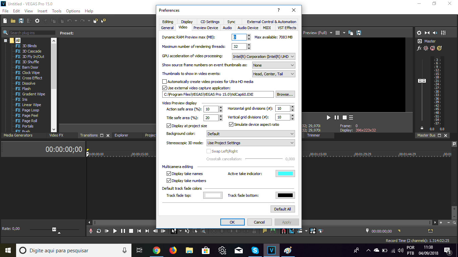
Task: Toggle the snapping magnet icon
Action: [x=284, y=231]
